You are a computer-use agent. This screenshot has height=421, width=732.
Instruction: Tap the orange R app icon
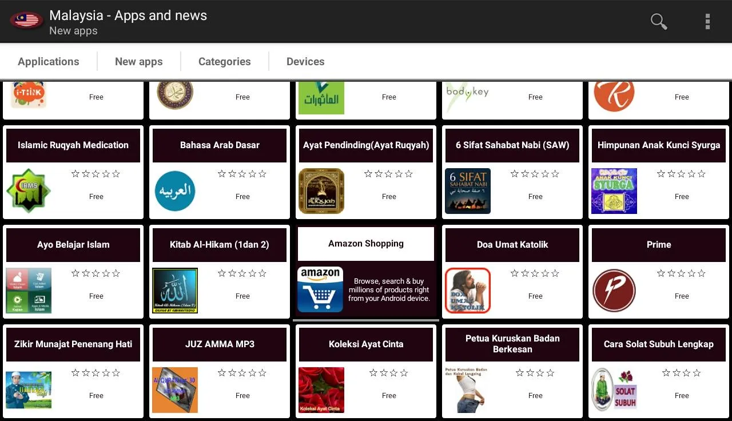(614, 96)
